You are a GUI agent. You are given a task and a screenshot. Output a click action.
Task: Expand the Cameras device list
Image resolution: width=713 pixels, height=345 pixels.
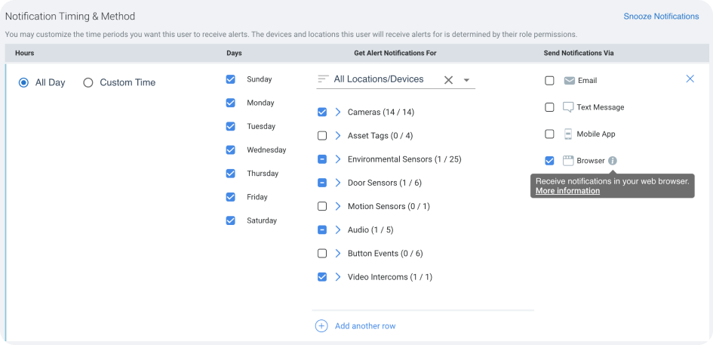[339, 112]
